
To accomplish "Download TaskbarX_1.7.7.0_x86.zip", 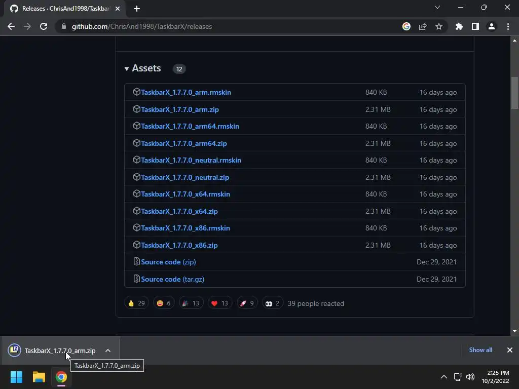I will [179, 246].
